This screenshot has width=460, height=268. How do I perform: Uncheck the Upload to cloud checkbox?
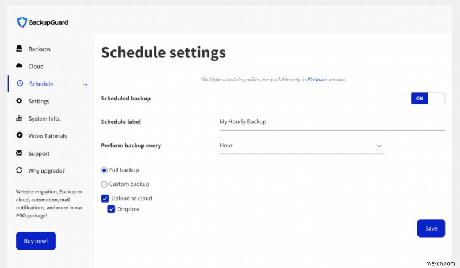click(105, 199)
